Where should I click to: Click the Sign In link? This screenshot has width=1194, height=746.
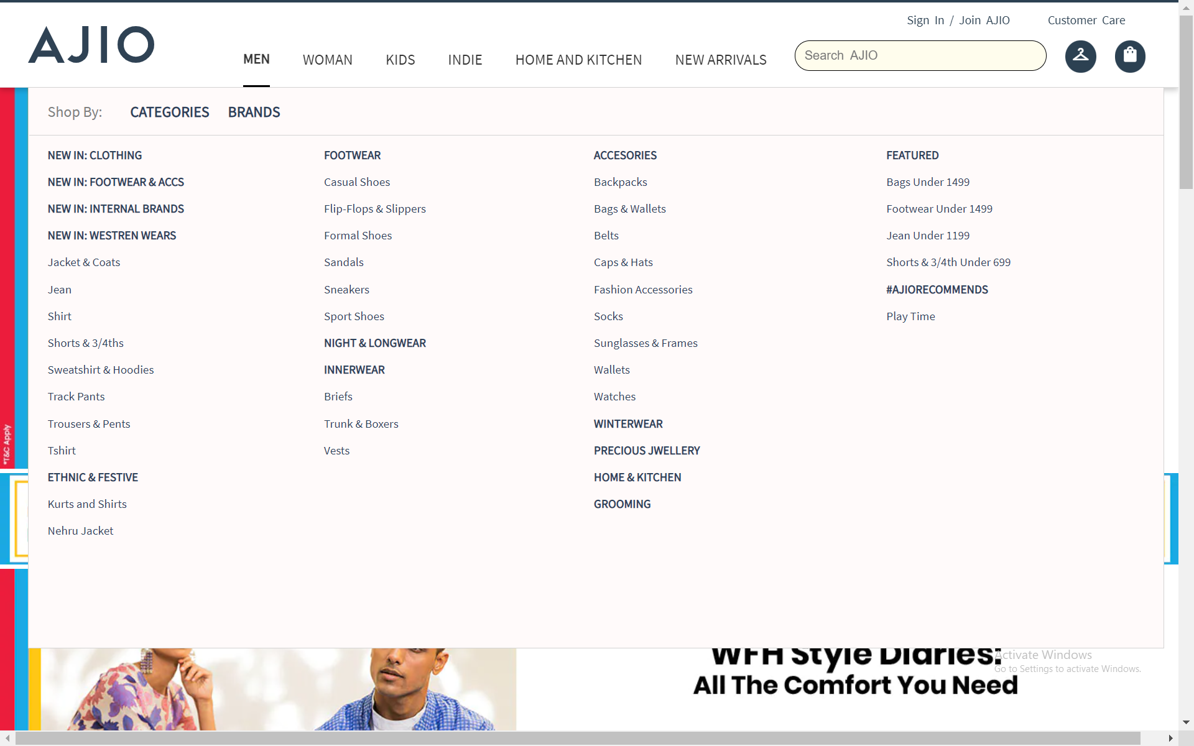(x=925, y=20)
